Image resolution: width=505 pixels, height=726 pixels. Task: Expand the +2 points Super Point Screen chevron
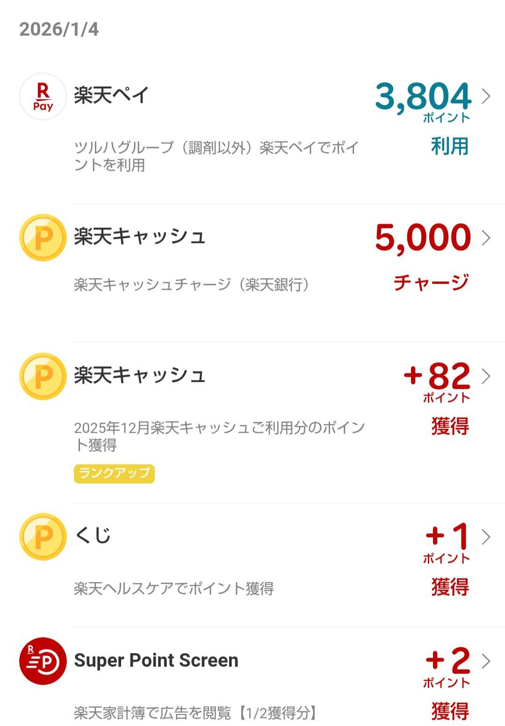click(486, 661)
